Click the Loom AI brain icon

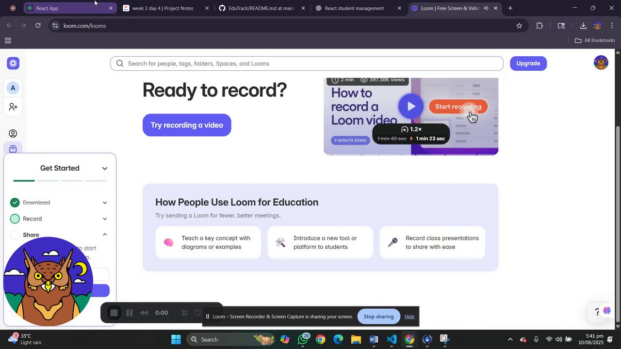pyautogui.click(x=607, y=311)
